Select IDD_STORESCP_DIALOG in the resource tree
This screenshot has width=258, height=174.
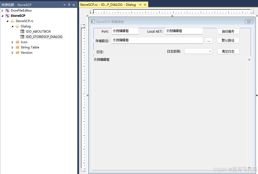coord(44,37)
